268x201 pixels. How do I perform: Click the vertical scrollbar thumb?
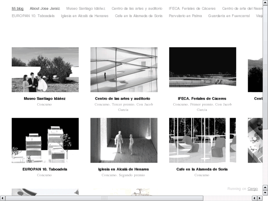(265, 67)
